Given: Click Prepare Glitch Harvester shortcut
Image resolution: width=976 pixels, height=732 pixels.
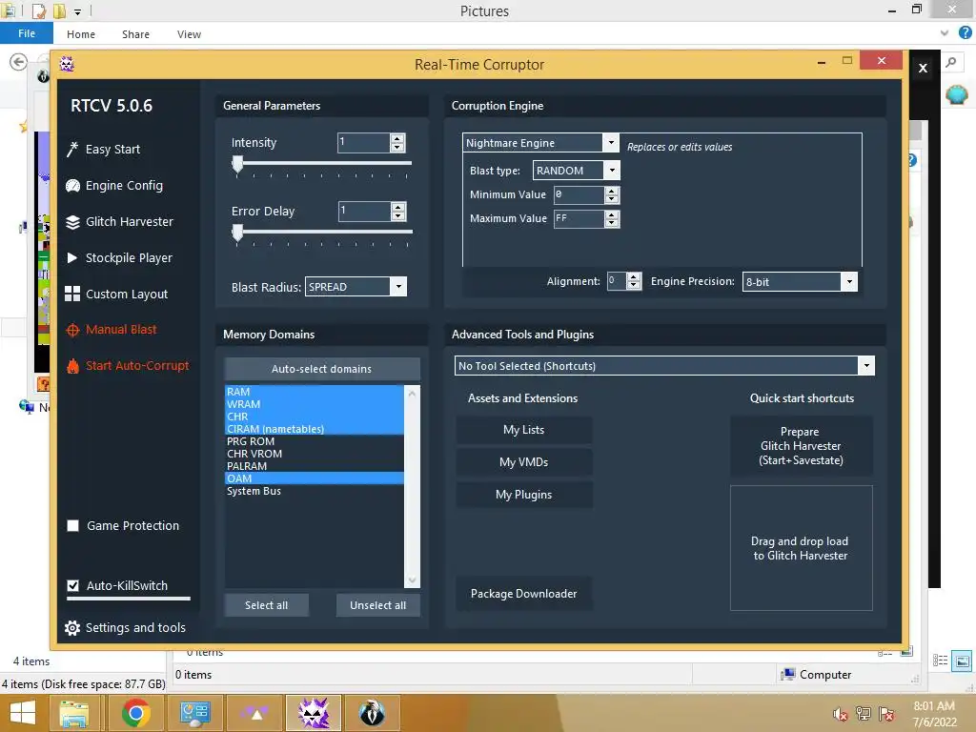Looking at the screenshot, I should click(801, 446).
